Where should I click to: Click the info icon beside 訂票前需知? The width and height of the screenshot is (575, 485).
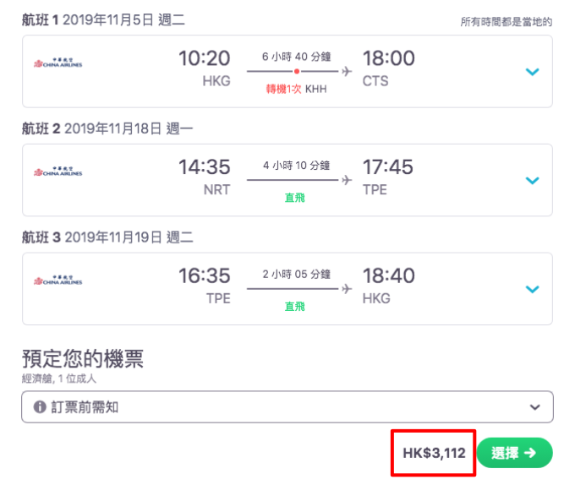pyautogui.click(x=40, y=407)
